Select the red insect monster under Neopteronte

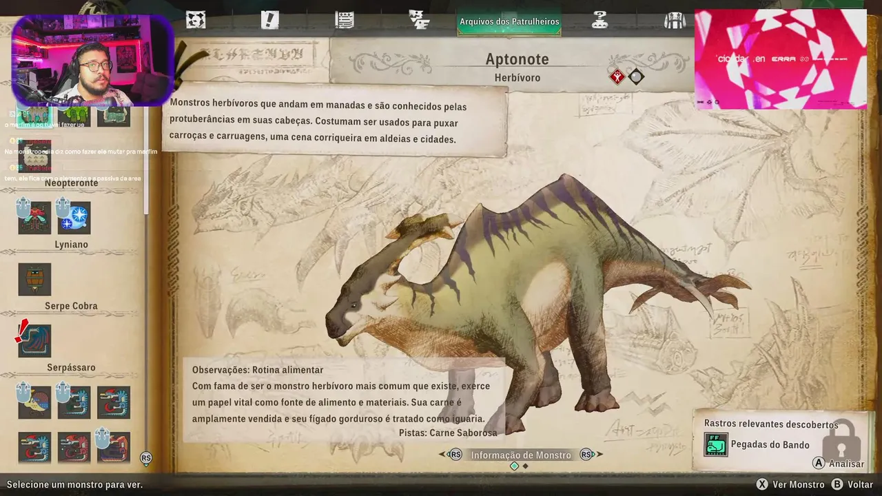click(34, 218)
